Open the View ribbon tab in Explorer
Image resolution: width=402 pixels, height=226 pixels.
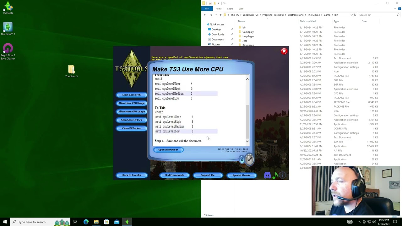pos(241,9)
